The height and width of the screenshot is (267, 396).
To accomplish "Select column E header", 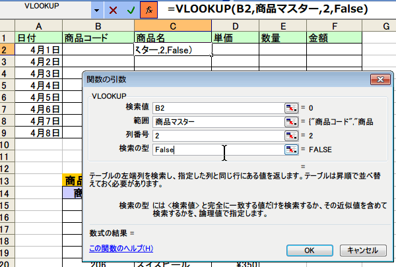I will [283, 26].
